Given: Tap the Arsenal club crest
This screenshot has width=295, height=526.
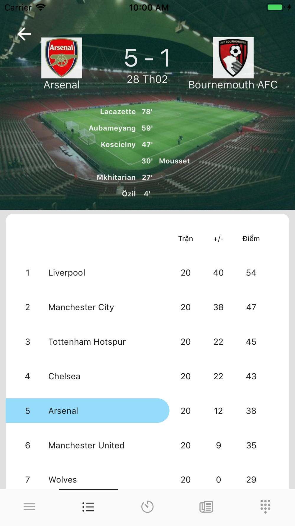Looking at the screenshot, I should tap(62, 58).
